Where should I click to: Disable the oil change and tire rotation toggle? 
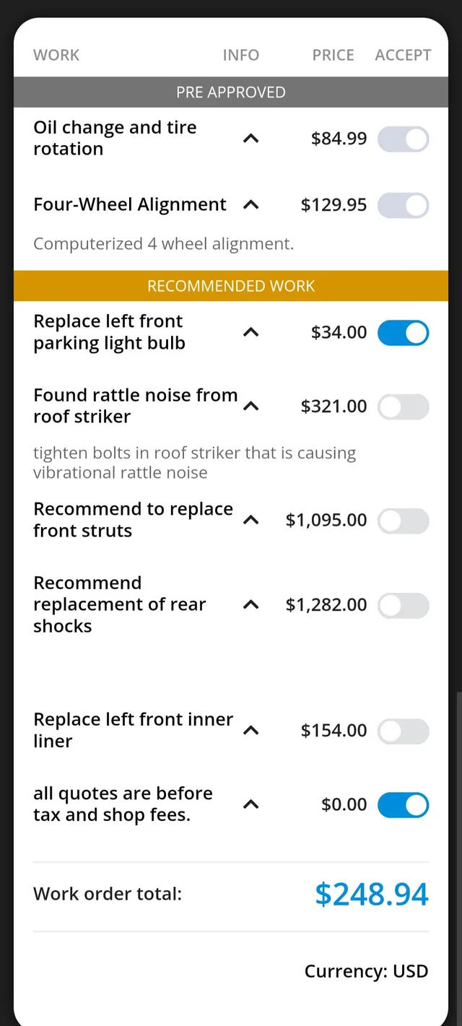(403, 139)
